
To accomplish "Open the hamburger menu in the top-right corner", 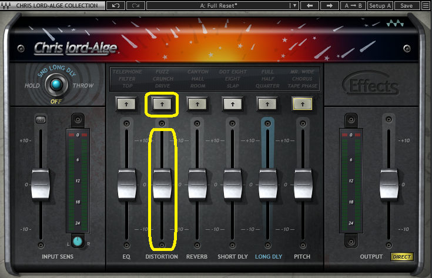I will [425, 5].
